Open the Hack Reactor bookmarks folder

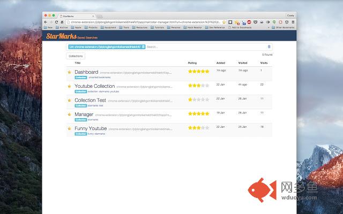click(x=193, y=27)
